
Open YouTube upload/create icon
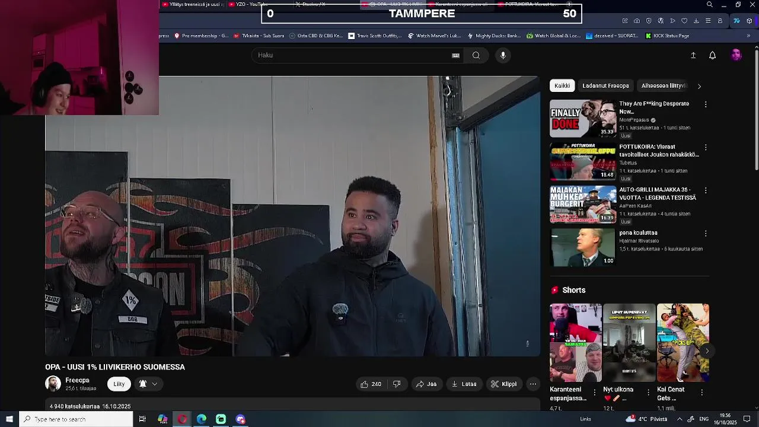click(693, 55)
